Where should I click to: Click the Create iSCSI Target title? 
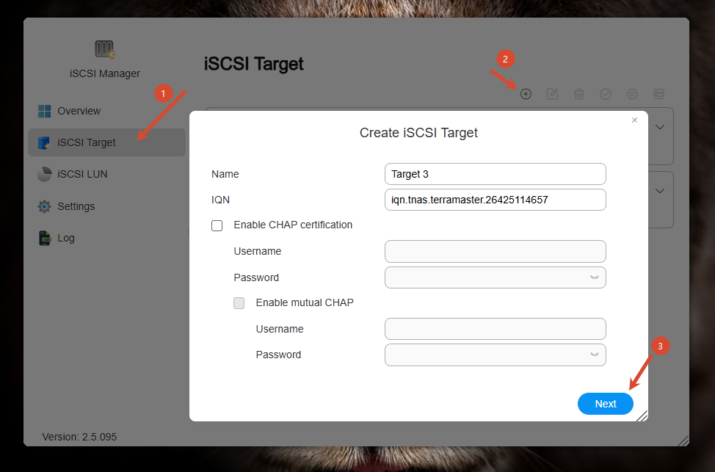point(418,133)
